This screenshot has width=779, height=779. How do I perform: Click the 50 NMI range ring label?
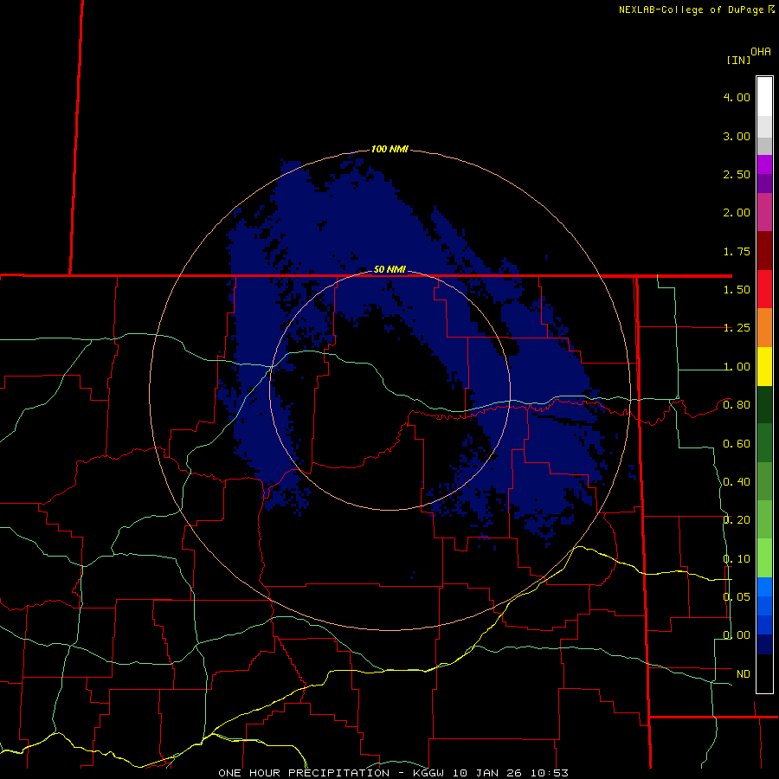[x=389, y=269]
